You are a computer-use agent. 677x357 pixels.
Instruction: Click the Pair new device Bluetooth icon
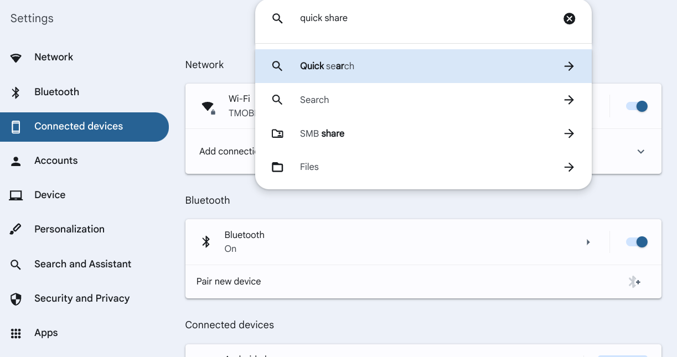634,282
